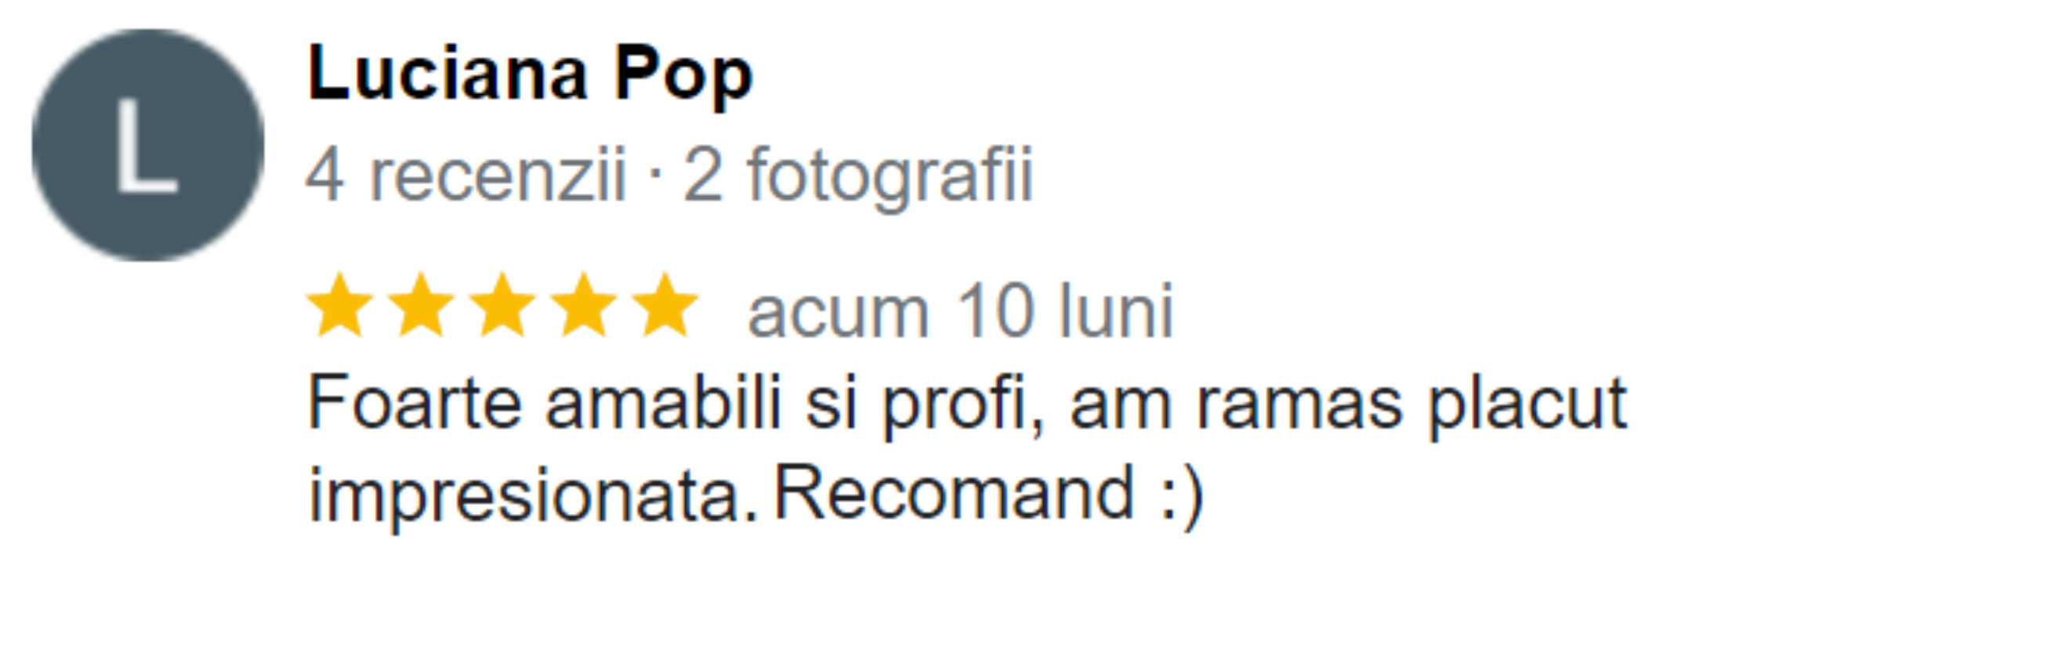Select the word 'amabili' in review

664,401
